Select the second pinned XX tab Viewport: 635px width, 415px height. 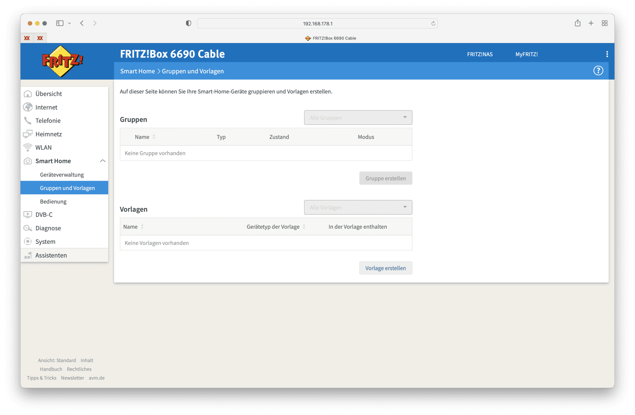tap(40, 38)
